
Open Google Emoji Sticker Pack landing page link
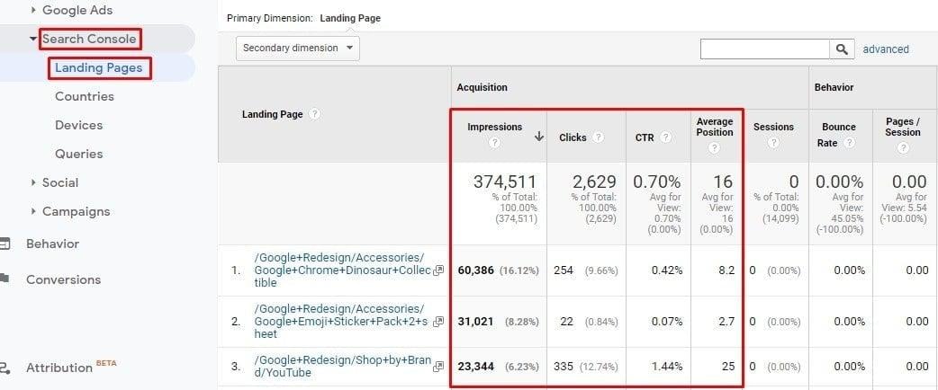pyautogui.click(x=342, y=322)
